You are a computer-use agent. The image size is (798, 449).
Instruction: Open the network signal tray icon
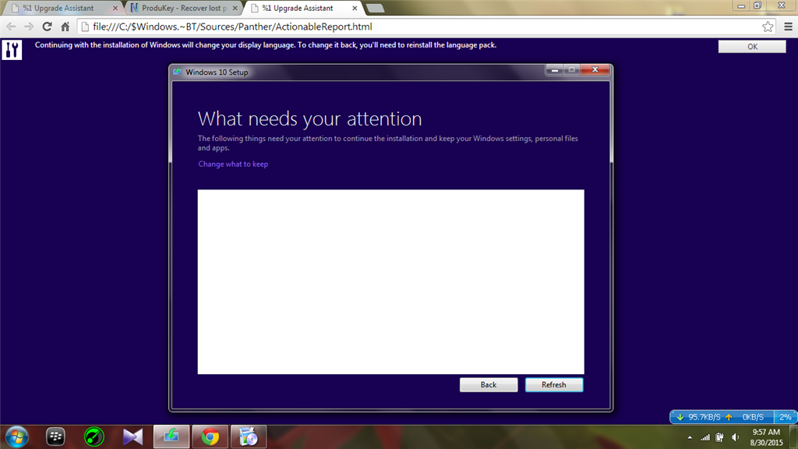(x=704, y=437)
